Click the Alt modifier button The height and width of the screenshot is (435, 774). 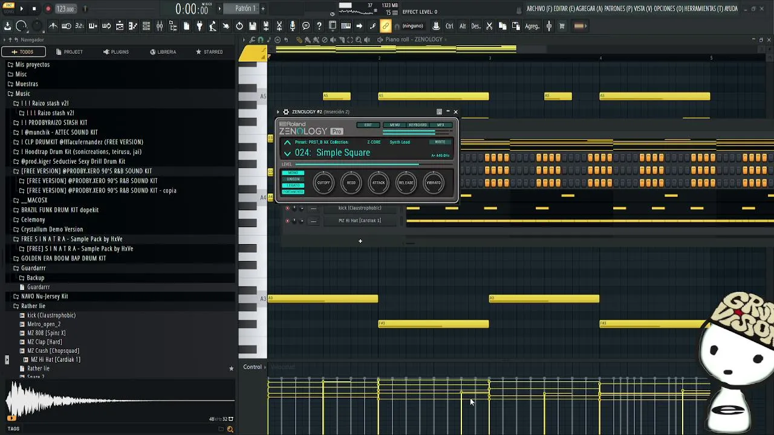click(x=463, y=26)
